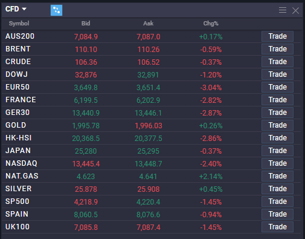
Task: Select the CRUDE symbol name
Action: 18,62
